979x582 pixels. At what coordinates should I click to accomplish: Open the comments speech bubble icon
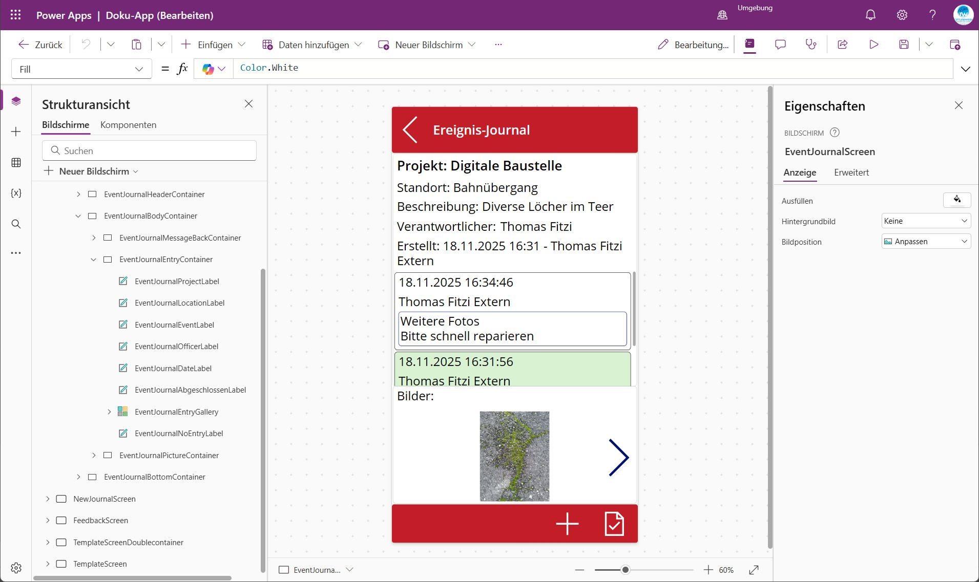pyautogui.click(x=780, y=45)
